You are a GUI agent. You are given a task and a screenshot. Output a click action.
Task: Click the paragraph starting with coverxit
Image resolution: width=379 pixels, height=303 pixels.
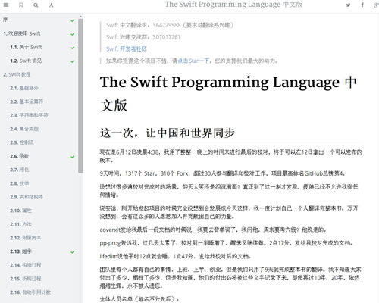pyautogui.click(x=213, y=230)
